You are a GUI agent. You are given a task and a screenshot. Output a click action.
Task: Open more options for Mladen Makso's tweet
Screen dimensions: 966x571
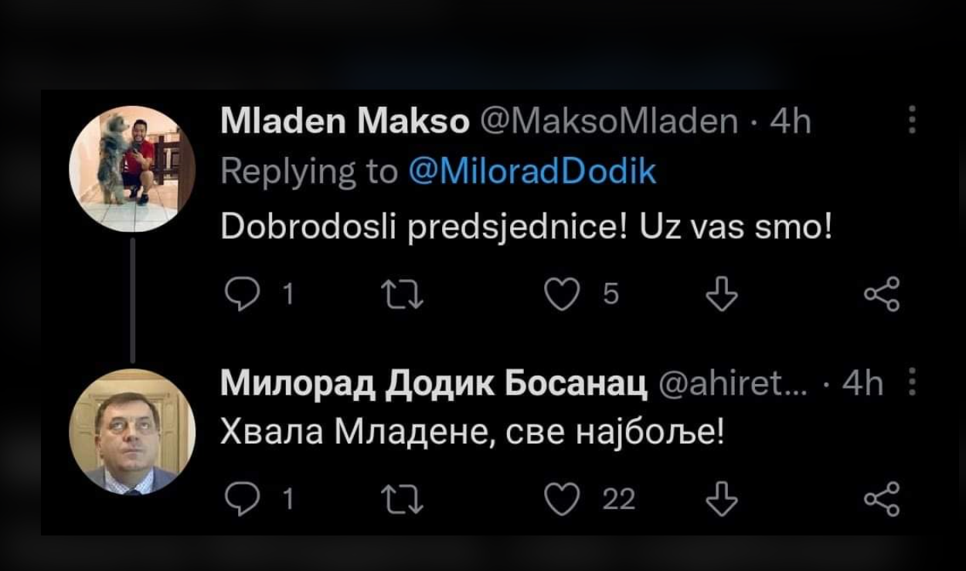coord(912,121)
